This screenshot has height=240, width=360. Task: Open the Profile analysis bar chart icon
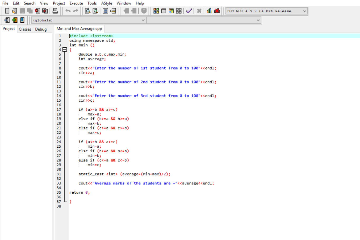coord(209,11)
